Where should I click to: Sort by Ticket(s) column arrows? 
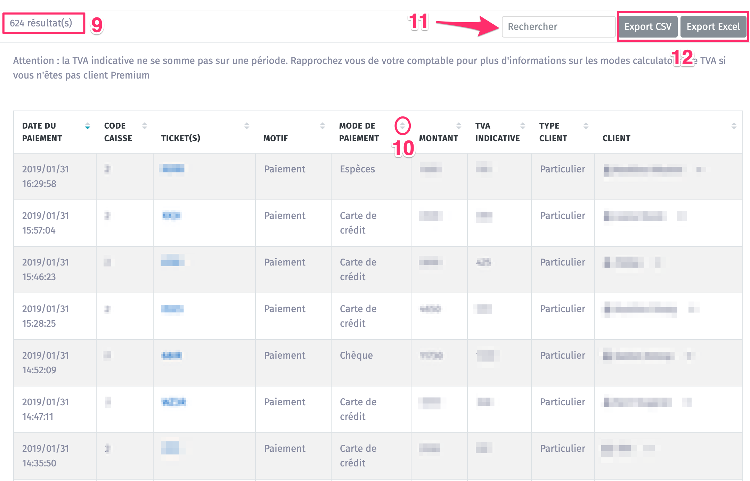[x=247, y=126]
